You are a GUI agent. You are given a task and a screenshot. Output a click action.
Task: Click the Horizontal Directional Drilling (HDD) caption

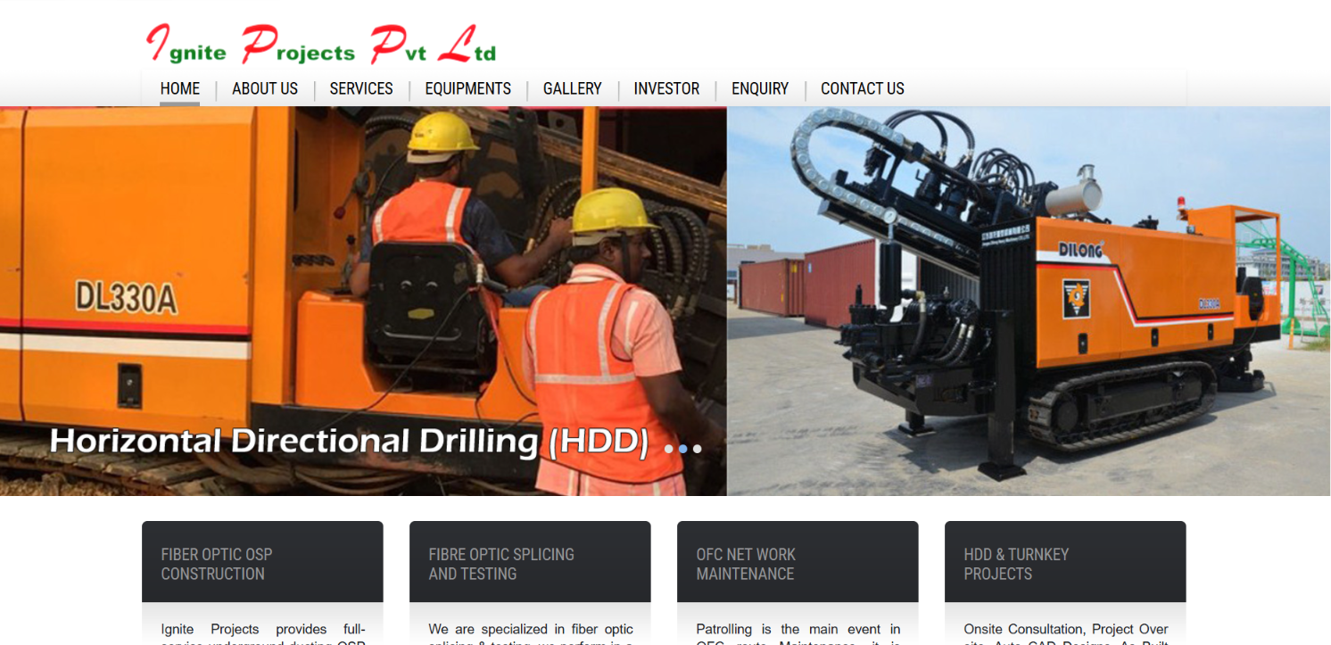pos(349,441)
